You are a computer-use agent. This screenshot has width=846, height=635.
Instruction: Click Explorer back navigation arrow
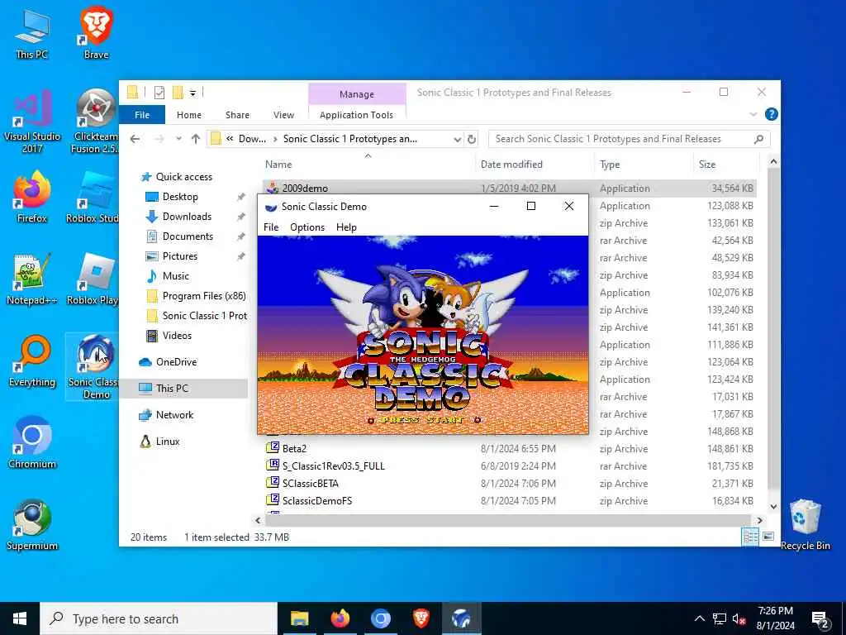click(x=135, y=139)
